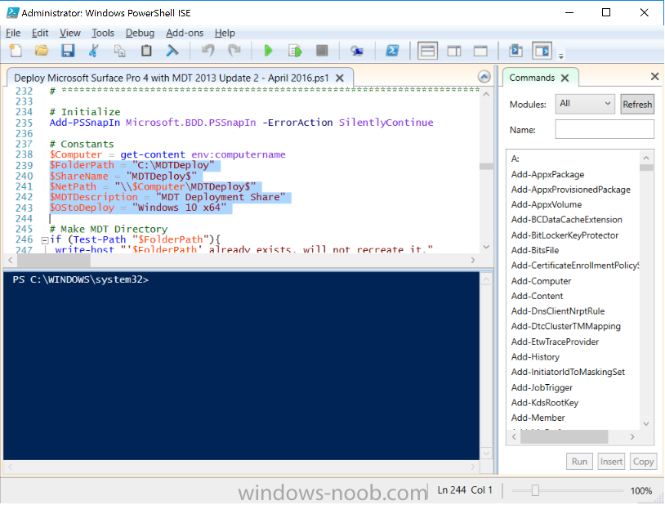Click the Copy button in Commands panel
Image resolution: width=665 pixels, height=505 pixels.
643,462
